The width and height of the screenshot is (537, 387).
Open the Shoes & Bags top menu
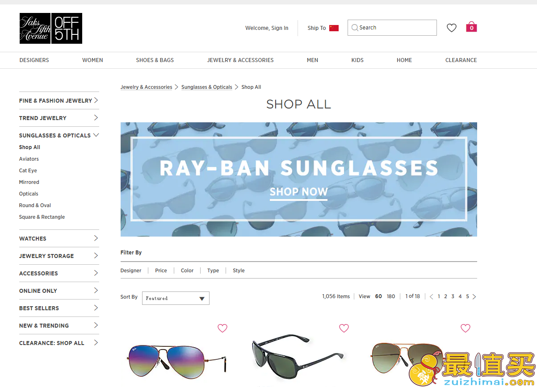(x=155, y=60)
